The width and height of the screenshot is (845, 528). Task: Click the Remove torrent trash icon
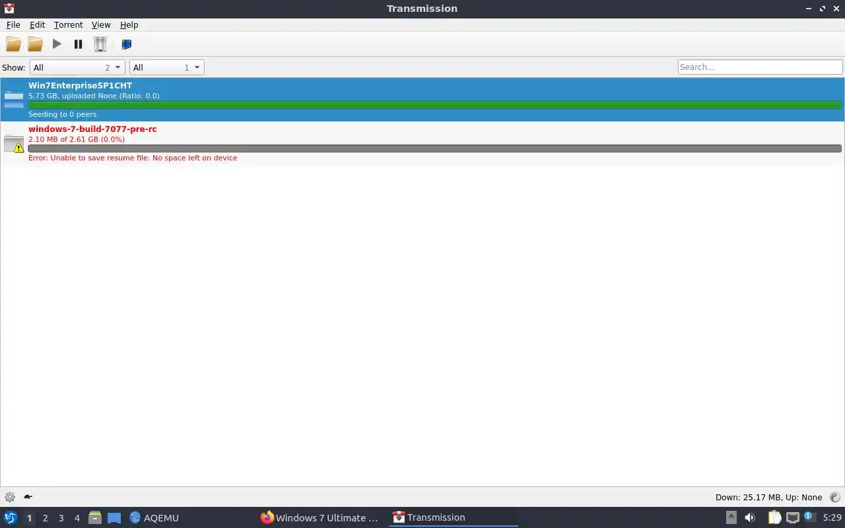click(100, 44)
